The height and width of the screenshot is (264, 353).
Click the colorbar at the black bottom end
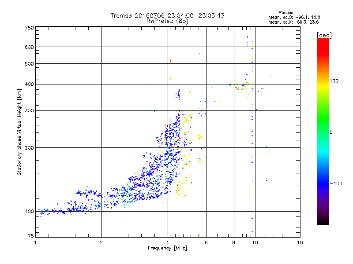pos(323,222)
